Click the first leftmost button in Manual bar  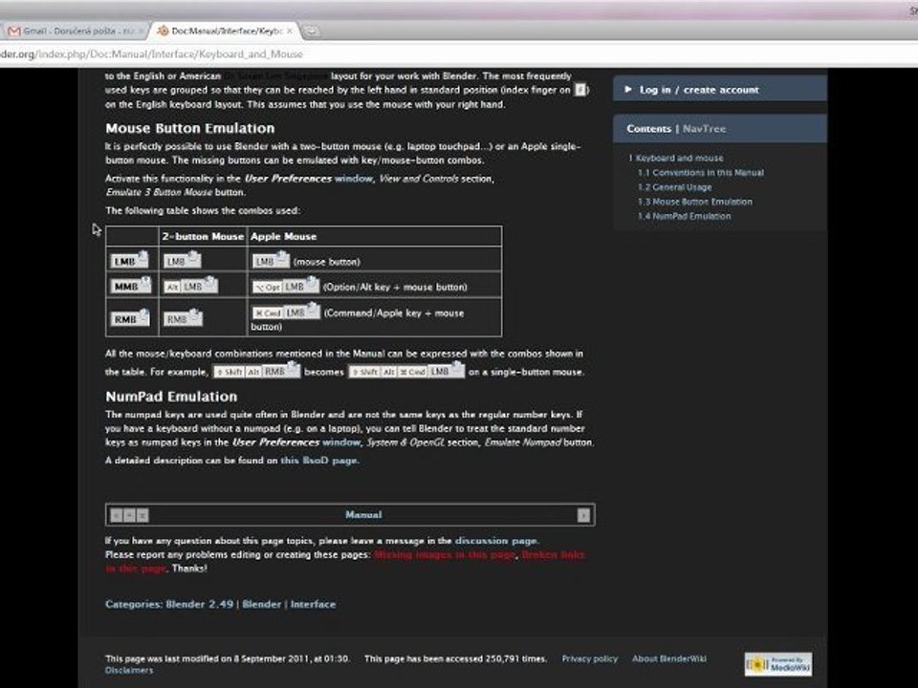pos(116,515)
